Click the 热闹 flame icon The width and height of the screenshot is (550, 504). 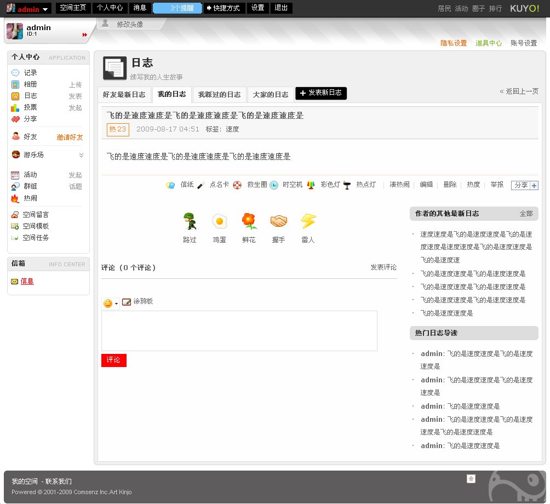(x=15, y=198)
